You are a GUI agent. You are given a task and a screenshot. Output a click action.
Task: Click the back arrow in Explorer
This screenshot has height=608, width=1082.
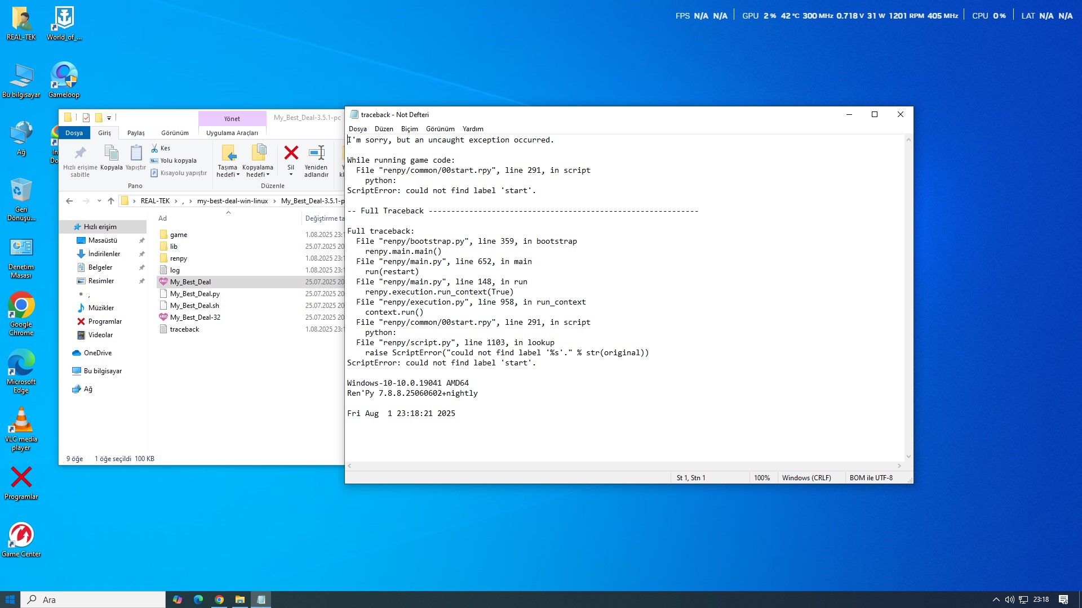pyautogui.click(x=69, y=201)
